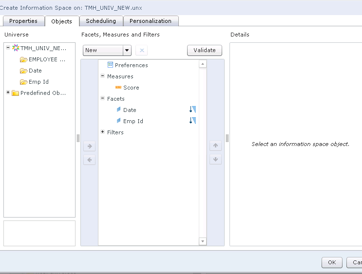Expand the Filters group
The width and height of the screenshot is (362, 274).
(x=103, y=132)
